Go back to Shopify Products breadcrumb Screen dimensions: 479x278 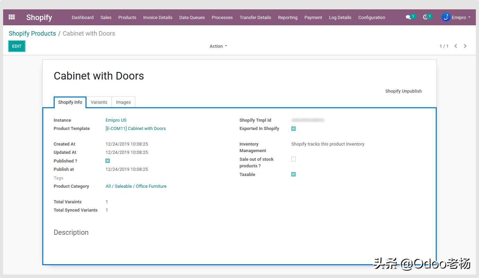click(32, 34)
